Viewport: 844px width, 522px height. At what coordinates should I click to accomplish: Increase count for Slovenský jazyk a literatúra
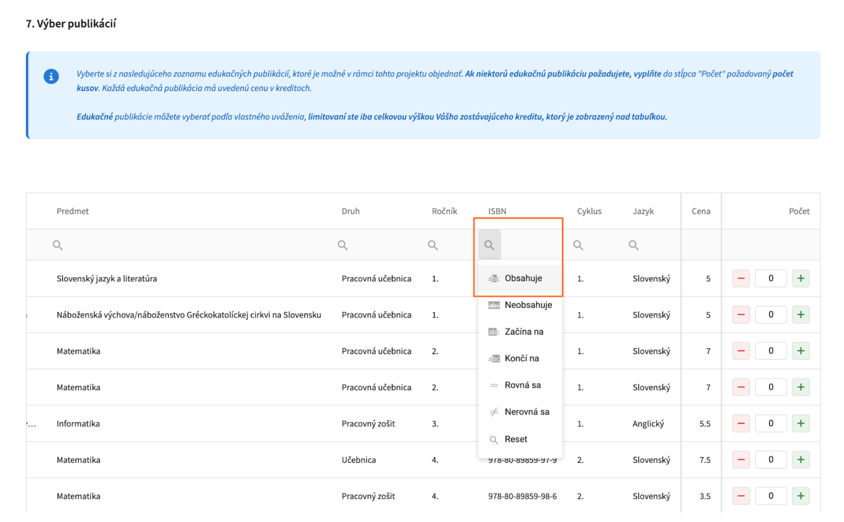800,278
